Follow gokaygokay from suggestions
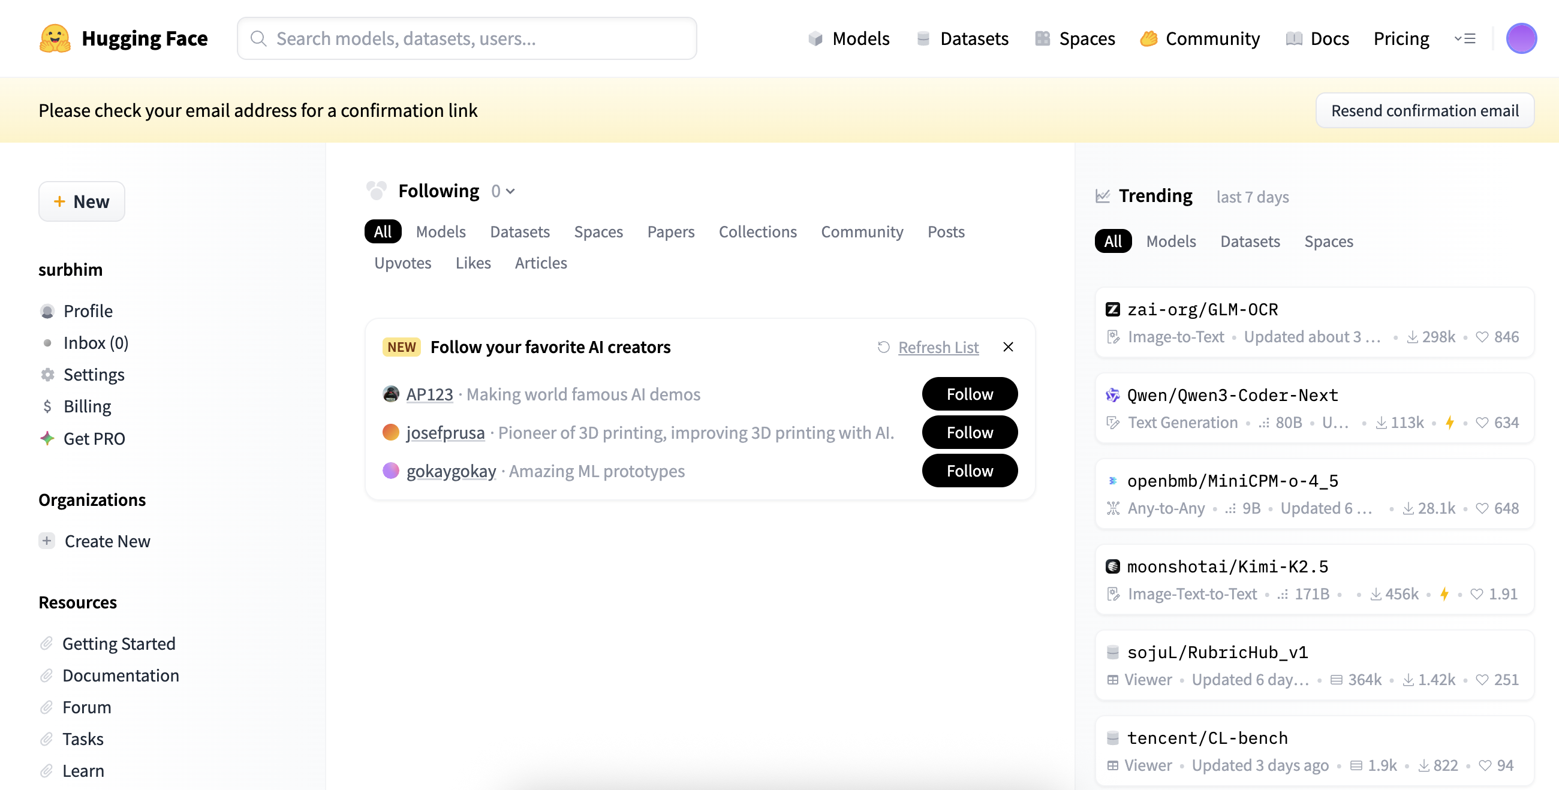 pyautogui.click(x=969, y=471)
